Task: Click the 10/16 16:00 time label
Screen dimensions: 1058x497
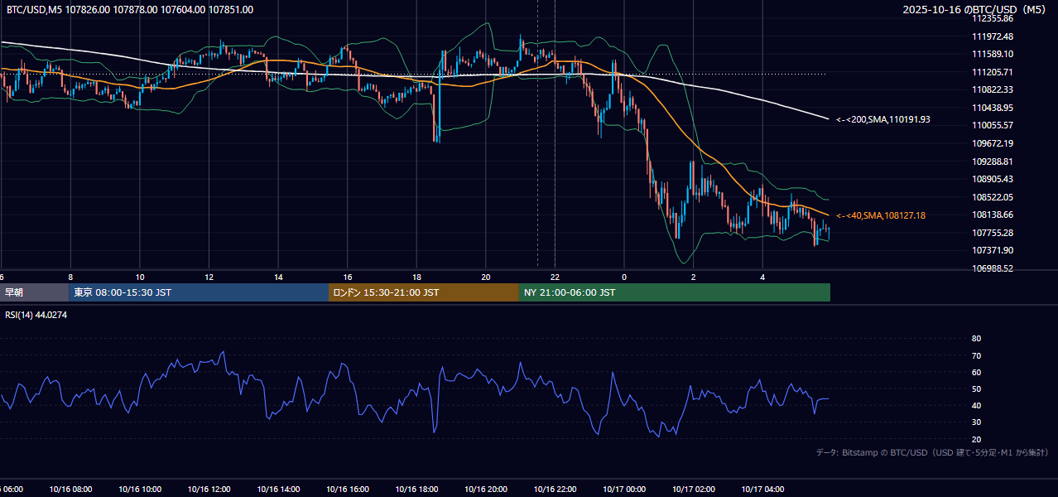Action: [348, 490]
